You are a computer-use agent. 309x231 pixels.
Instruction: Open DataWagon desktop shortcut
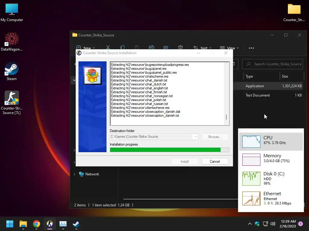(12, 42)
